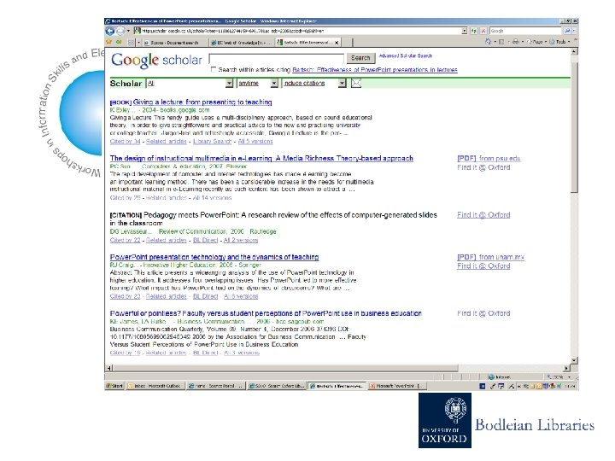Click the search magnifier icon in IE toolbar

[x=567, y=31]
